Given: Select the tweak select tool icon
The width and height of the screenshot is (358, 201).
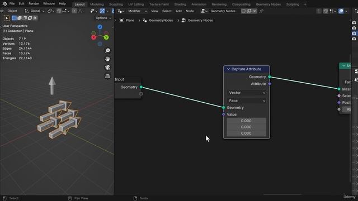Looking at the screenshot, I should tap(7, 18).
